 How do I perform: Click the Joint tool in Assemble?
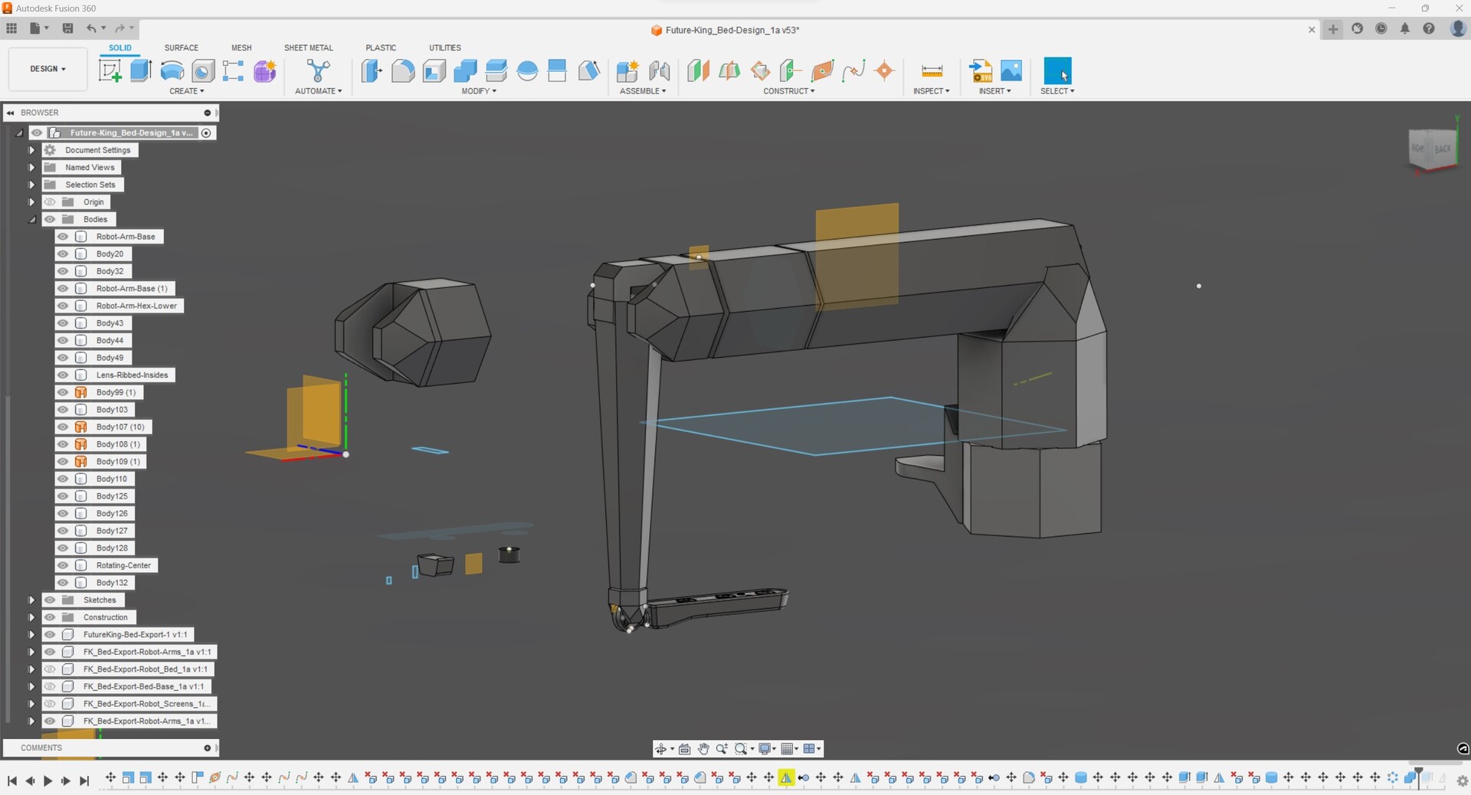click(x=659, y=71)
